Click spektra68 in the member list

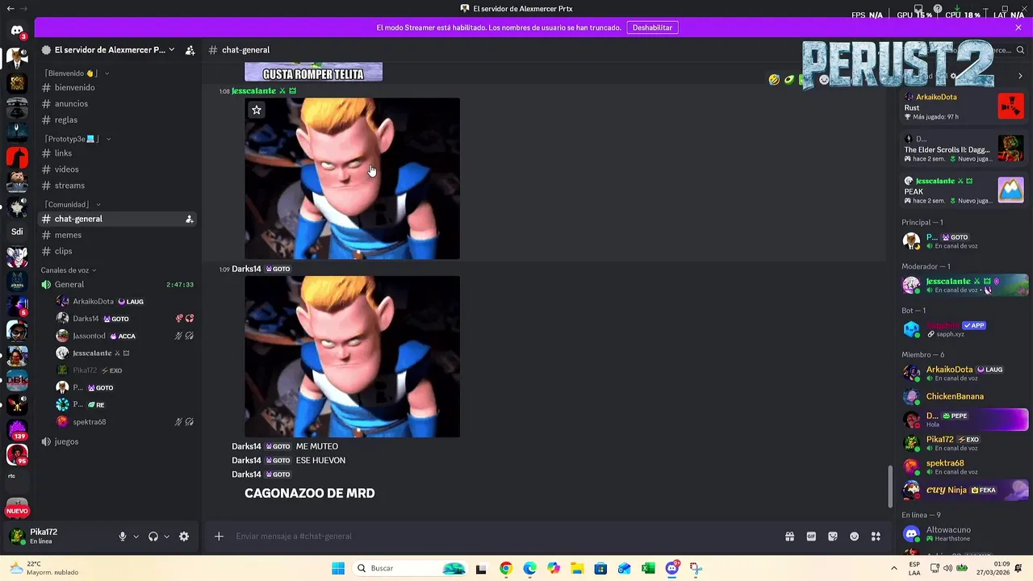[x=965, y=467]
